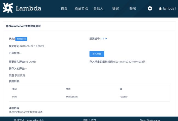
Task: Click the 押金阶段 status badge
Action: click(x=21, y=39)
